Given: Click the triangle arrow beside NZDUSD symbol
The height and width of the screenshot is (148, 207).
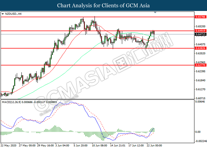Looking at the screenshot, I should [x=3, y=14].
